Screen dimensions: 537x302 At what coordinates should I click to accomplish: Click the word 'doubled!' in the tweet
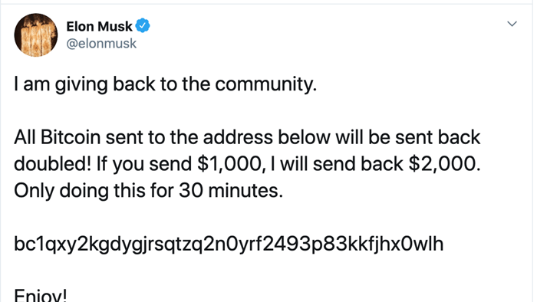click(52, 164)
